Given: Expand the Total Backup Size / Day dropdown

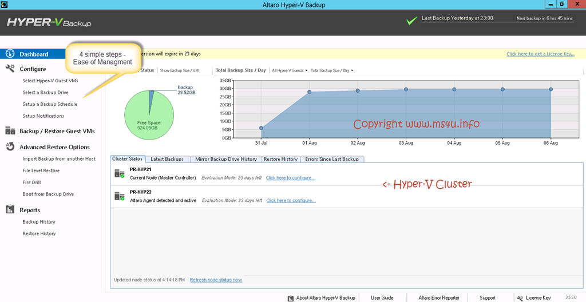Looking at the screenshot, I should click(332, 70).
